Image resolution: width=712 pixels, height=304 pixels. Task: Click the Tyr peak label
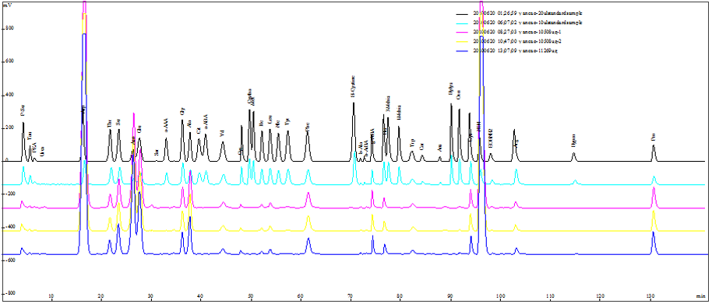point(287,122)
